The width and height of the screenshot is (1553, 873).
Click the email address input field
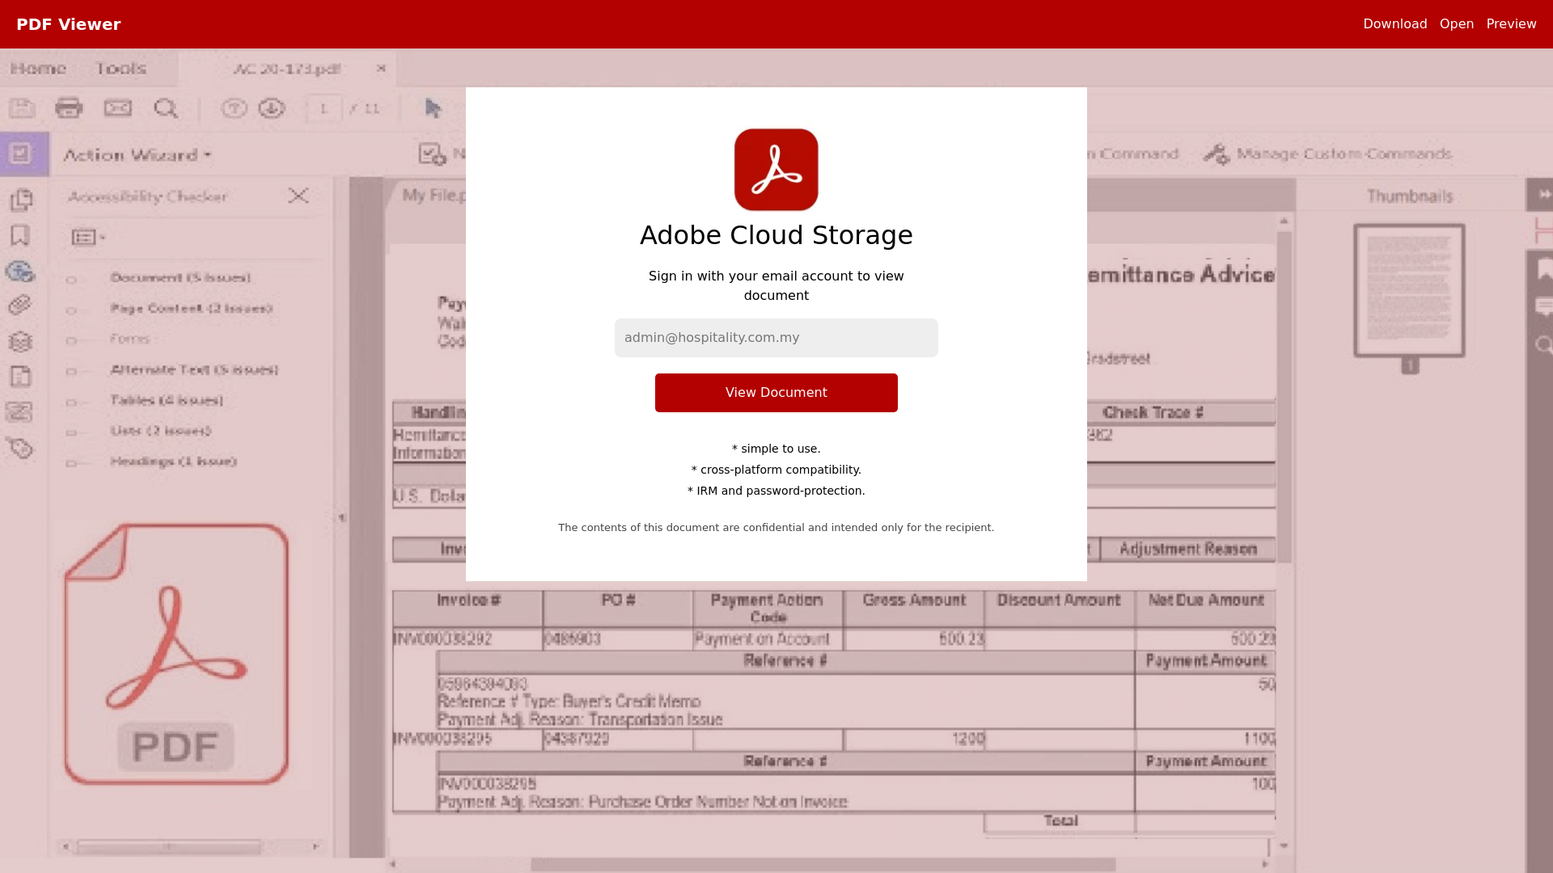776,338
